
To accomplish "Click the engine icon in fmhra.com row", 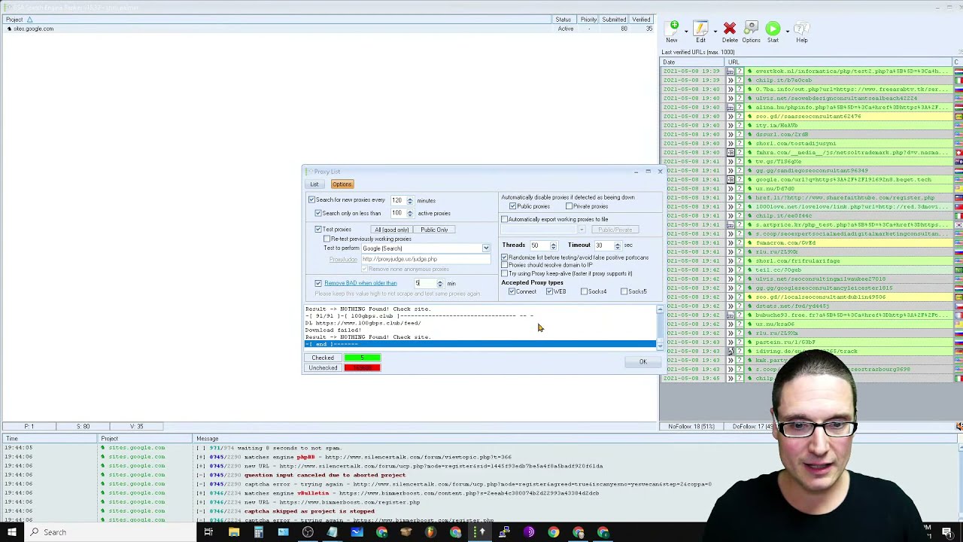I will click(730, 152).
